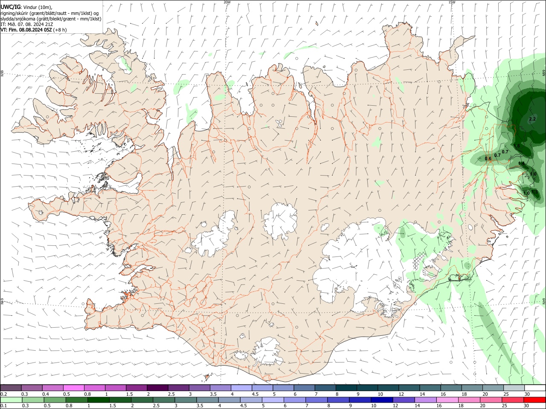This screenshot has width=546, height=409.
Task: Click the 'UWC/IG: Vindur (10m)' title text
Action: pyautogui.click(x=26, y=6)
